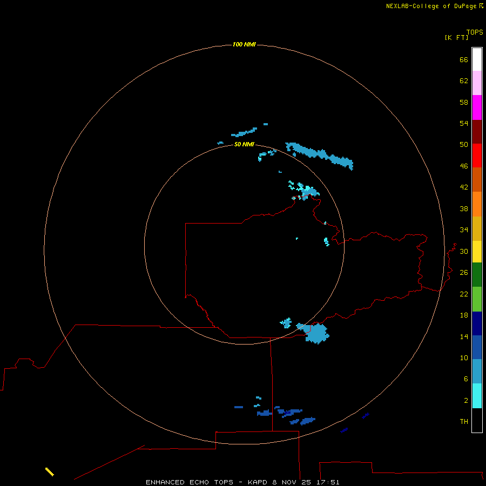Image resolution: width=486 pixels, height=486 pixels.
Task: Click the "50 NMI" range ring label
Action: 244,144
